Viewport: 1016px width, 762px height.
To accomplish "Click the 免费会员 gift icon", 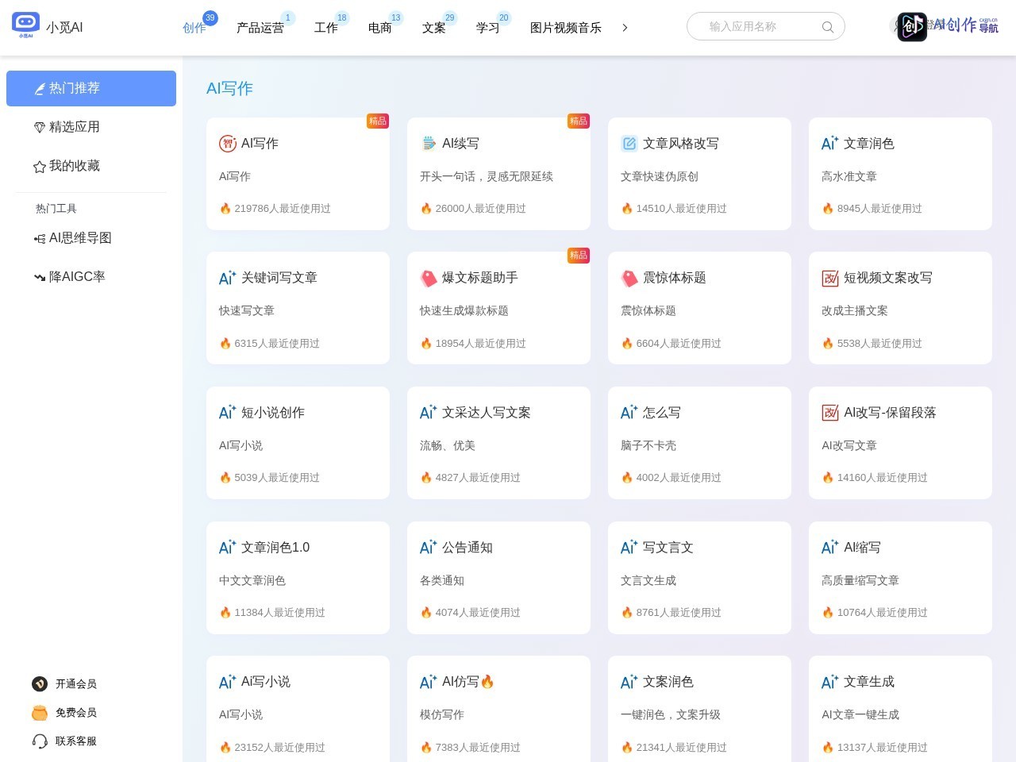I will coord(40,713).
